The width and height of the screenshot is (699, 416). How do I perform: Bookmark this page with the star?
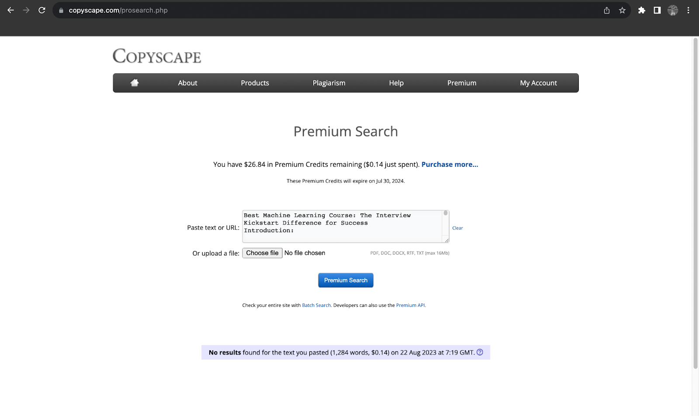tap(622, 10)
